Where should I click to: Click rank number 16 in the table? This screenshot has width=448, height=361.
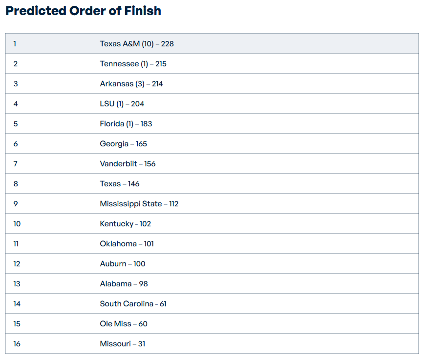(x=17, y=343)
